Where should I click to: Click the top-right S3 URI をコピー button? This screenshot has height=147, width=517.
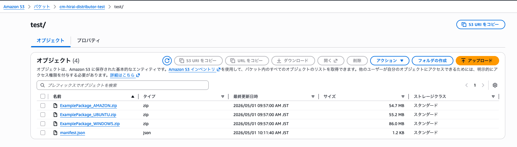click(x=481, y=24)
